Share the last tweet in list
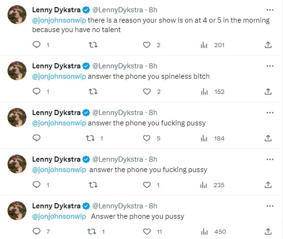Viewport: 283px width, 239px height. (268, 231)
